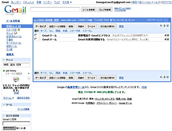Viewport: 172px width, 131px height.
Task: Click チャットを OFF にする link
Action: [105, 99]
